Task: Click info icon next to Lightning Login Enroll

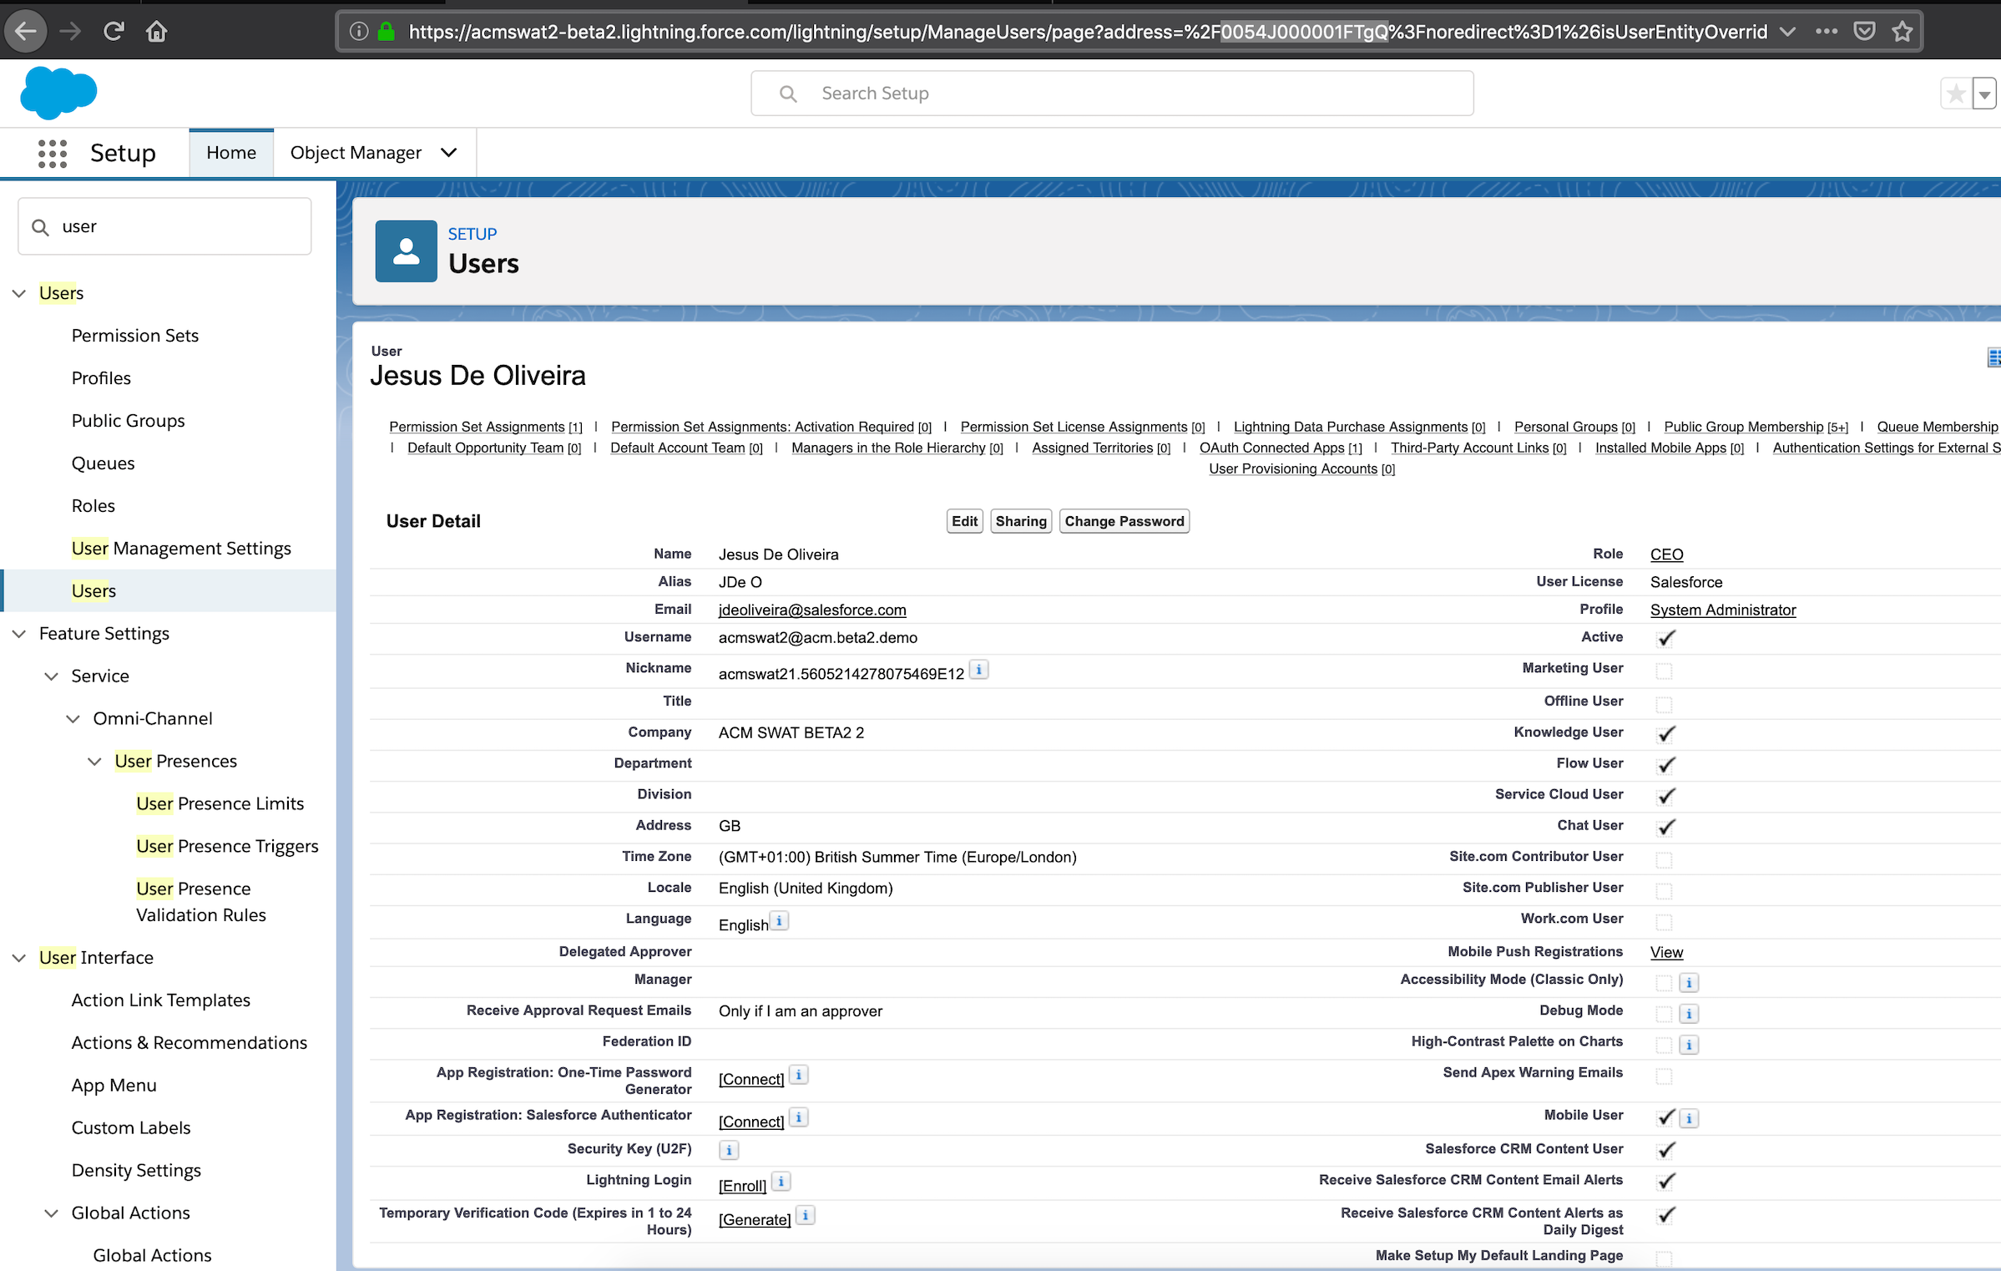Action: [781, 1182]
